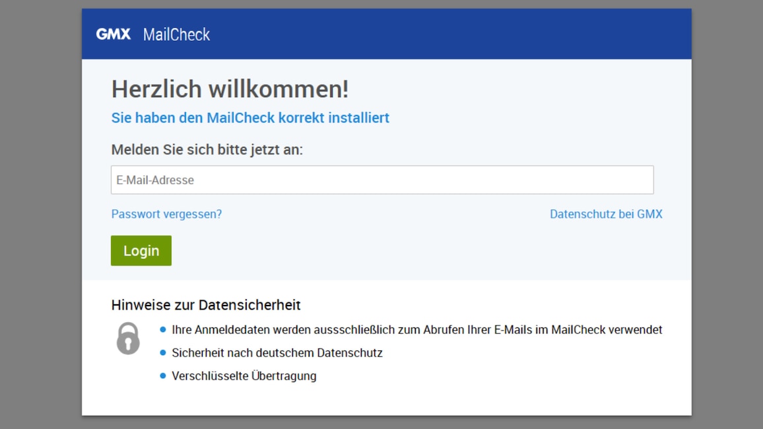The height and width of the screenshot is (429, 763).
Task: Click the blue bullet before 'Sicherheit nach'
Action: click(x=163, y=352)
